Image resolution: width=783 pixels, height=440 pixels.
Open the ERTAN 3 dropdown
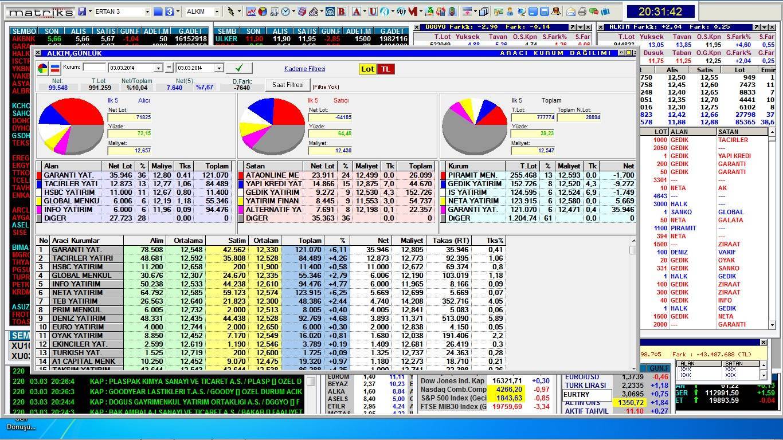point(147,11)
